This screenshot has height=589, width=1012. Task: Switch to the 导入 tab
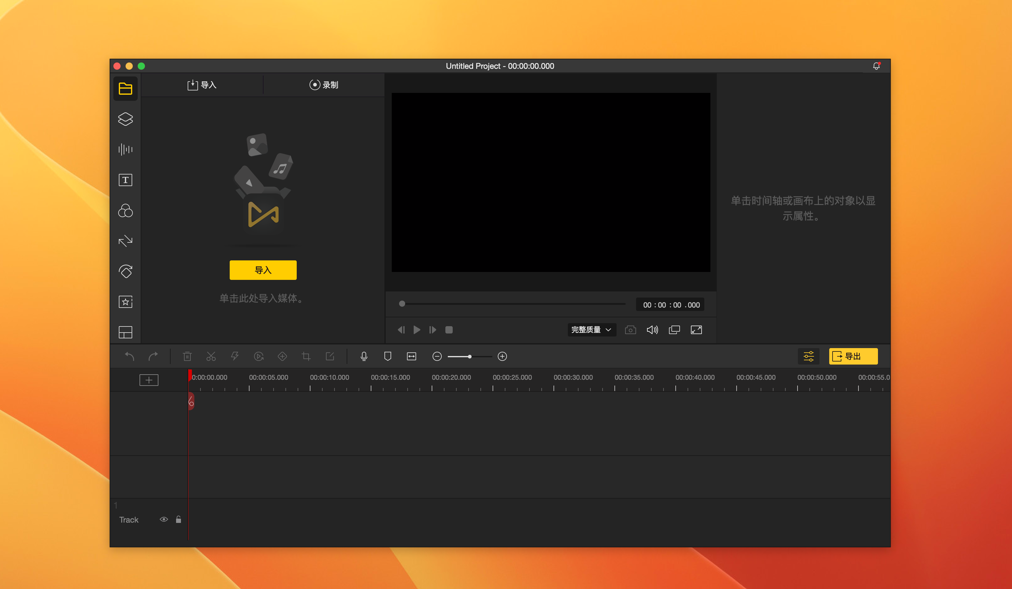click(x=202, y=85)
